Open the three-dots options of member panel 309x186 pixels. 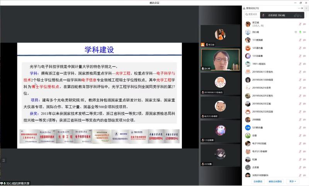pyautogui.click(x=300, y=8)
